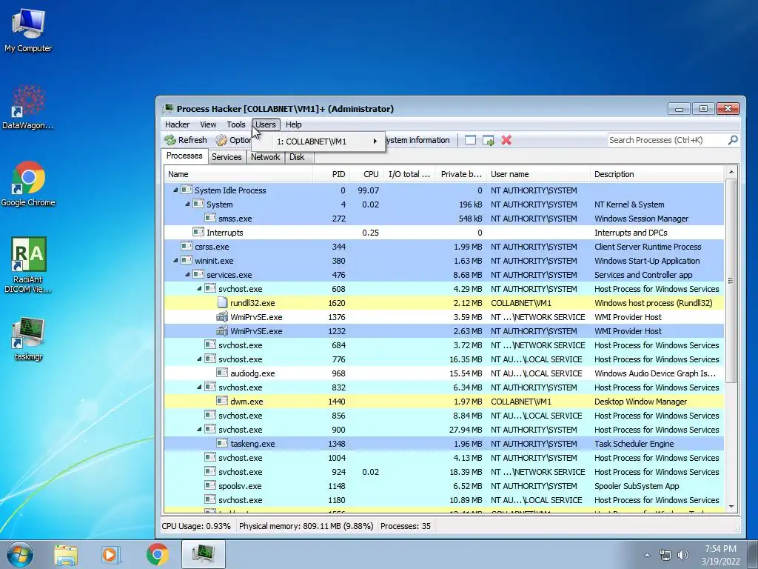Click the scrollbar down arrow
This screenshot has width=758, height=569.
coord(731,506)
